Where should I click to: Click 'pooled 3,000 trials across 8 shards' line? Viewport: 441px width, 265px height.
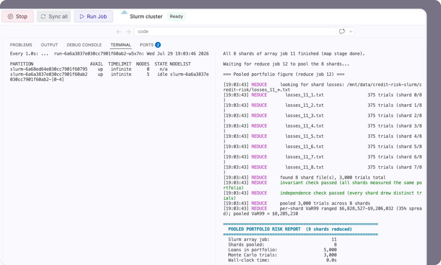click(325, 203)
